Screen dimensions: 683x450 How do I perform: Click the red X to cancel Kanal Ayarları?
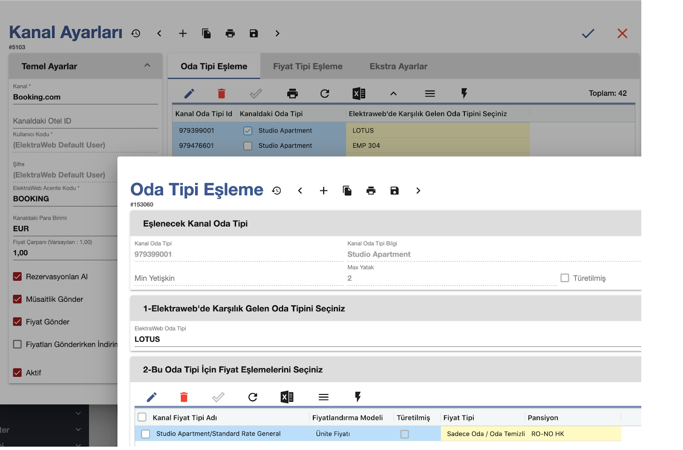click(x=622, y=33)
